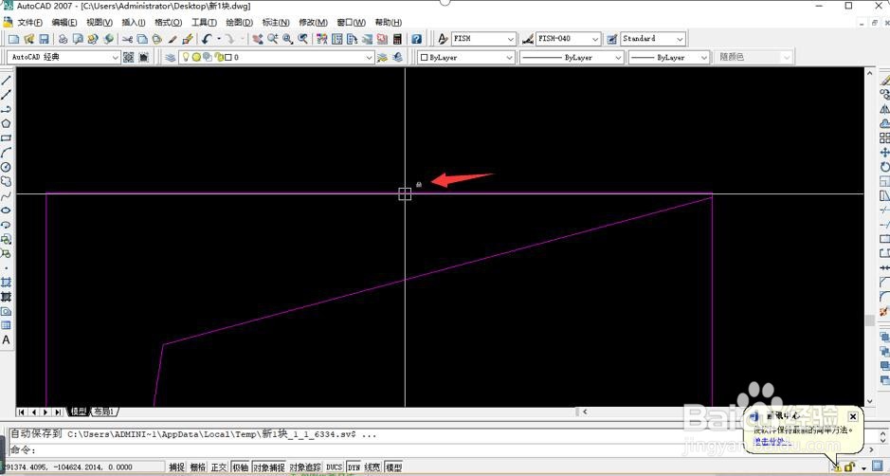
Task: Open the layer list dropdown showing layer 0
Action: [369, 58]
